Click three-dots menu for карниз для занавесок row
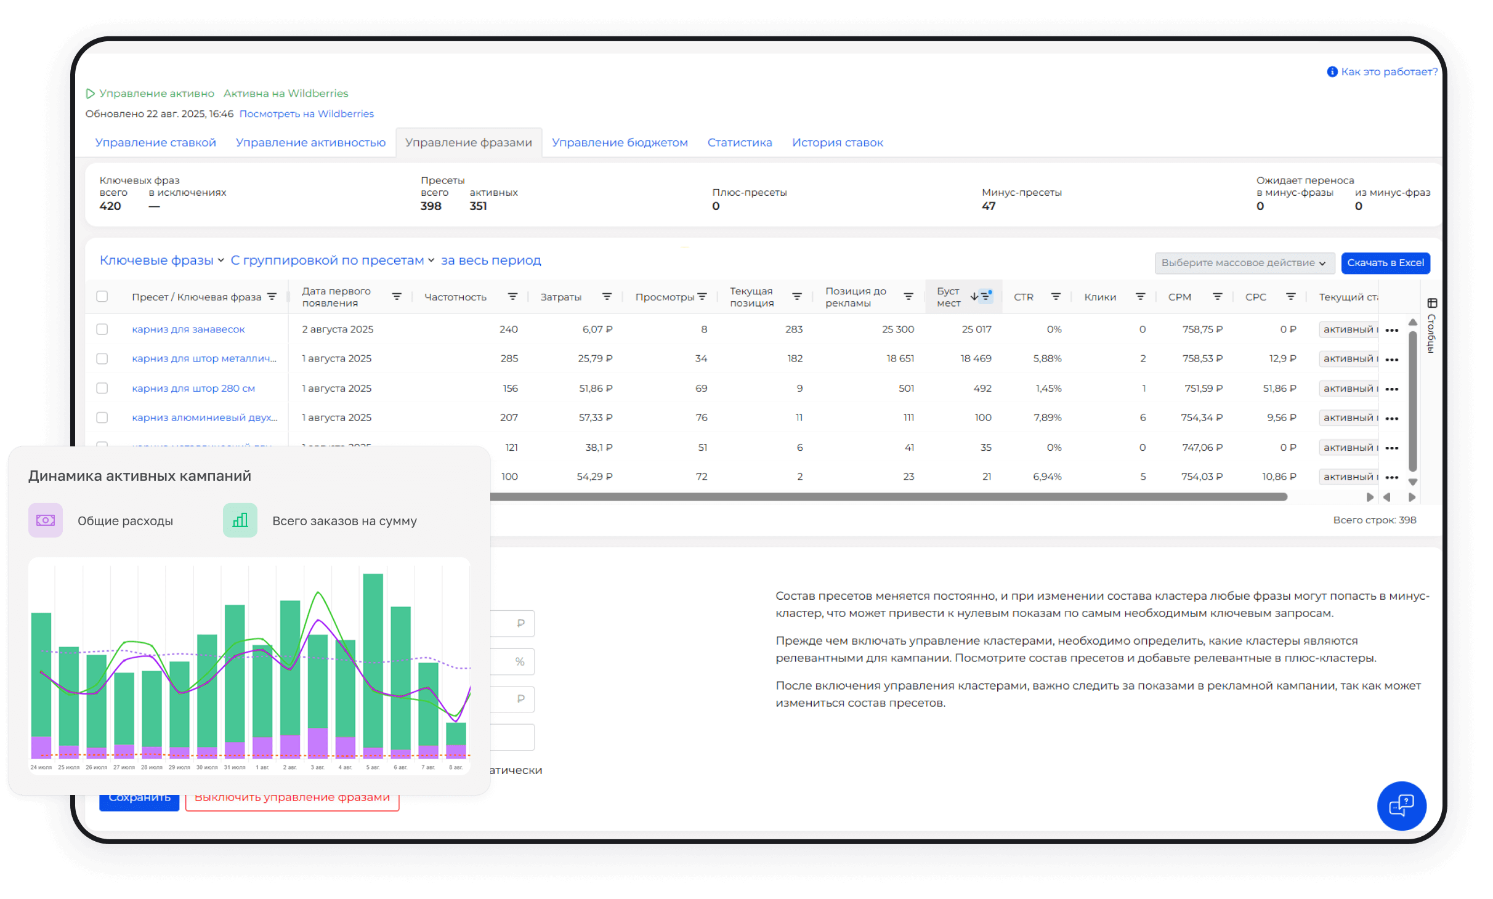This screenshot has height=899, width=1493. (x=1391, y=330)
